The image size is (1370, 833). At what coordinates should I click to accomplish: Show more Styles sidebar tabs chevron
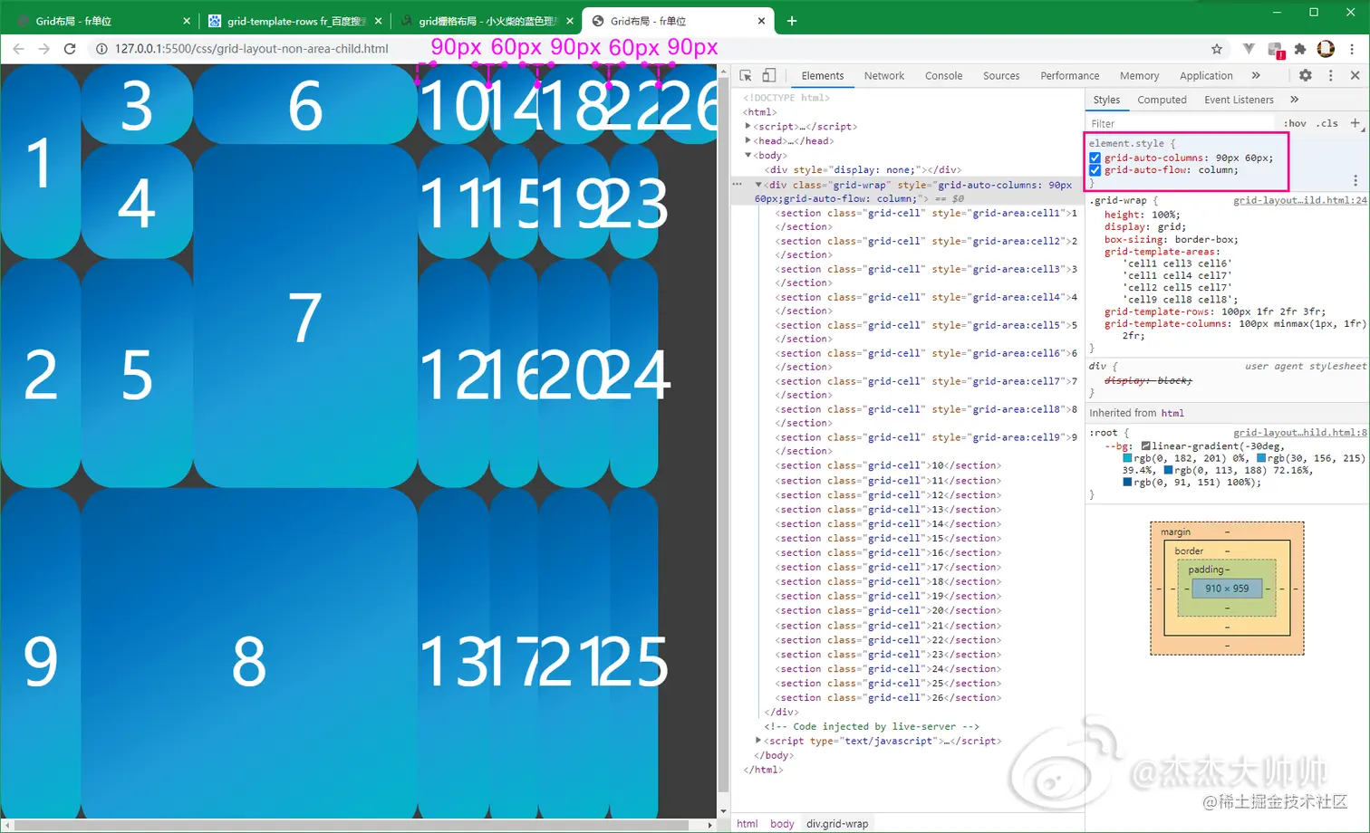click(x=1294, y=100)
